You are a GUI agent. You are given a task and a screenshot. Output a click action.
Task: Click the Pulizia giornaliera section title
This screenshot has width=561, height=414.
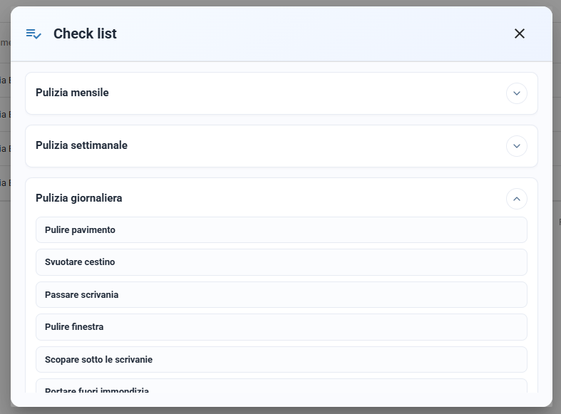[79, 198]
